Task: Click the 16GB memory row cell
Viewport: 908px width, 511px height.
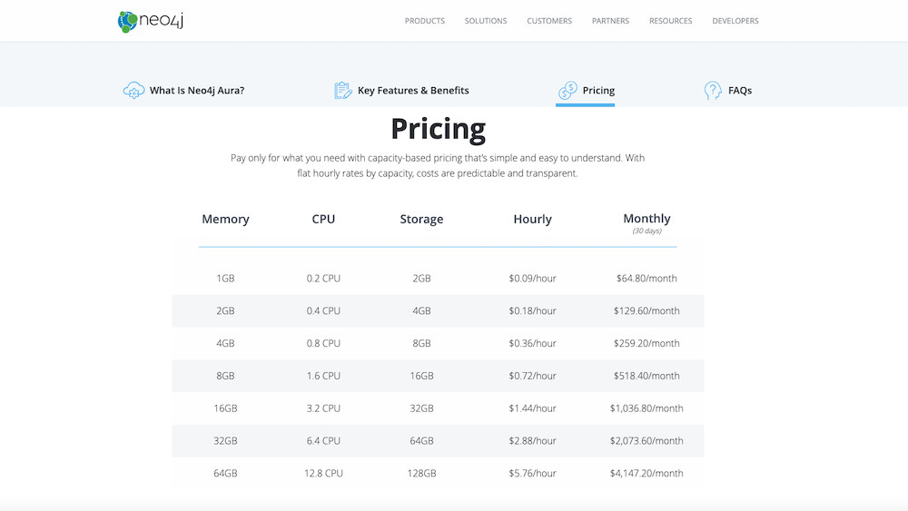Action: click(x=225, y=408)
